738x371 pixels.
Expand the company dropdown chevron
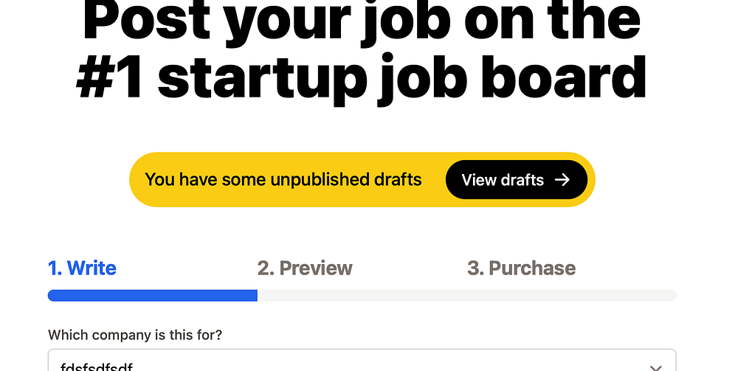(x=655, y=367)
